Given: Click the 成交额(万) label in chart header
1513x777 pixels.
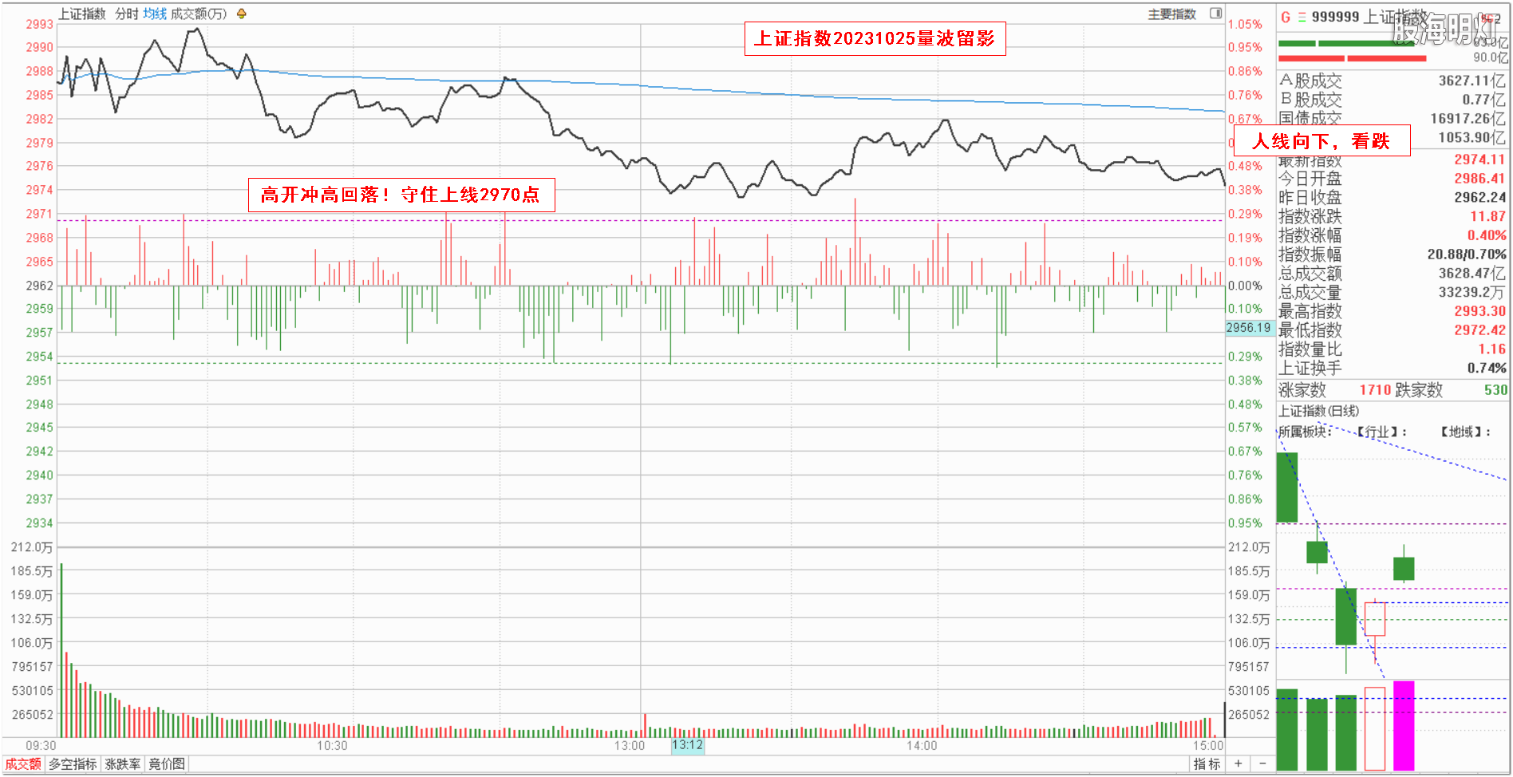Looking at the screenshot, I should click(199, 14).
